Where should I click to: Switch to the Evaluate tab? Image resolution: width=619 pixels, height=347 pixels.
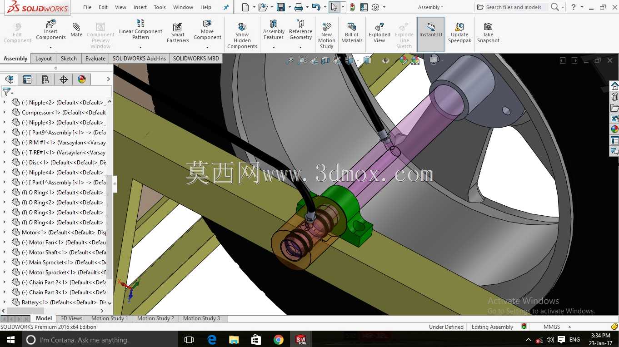pos(95,59)
